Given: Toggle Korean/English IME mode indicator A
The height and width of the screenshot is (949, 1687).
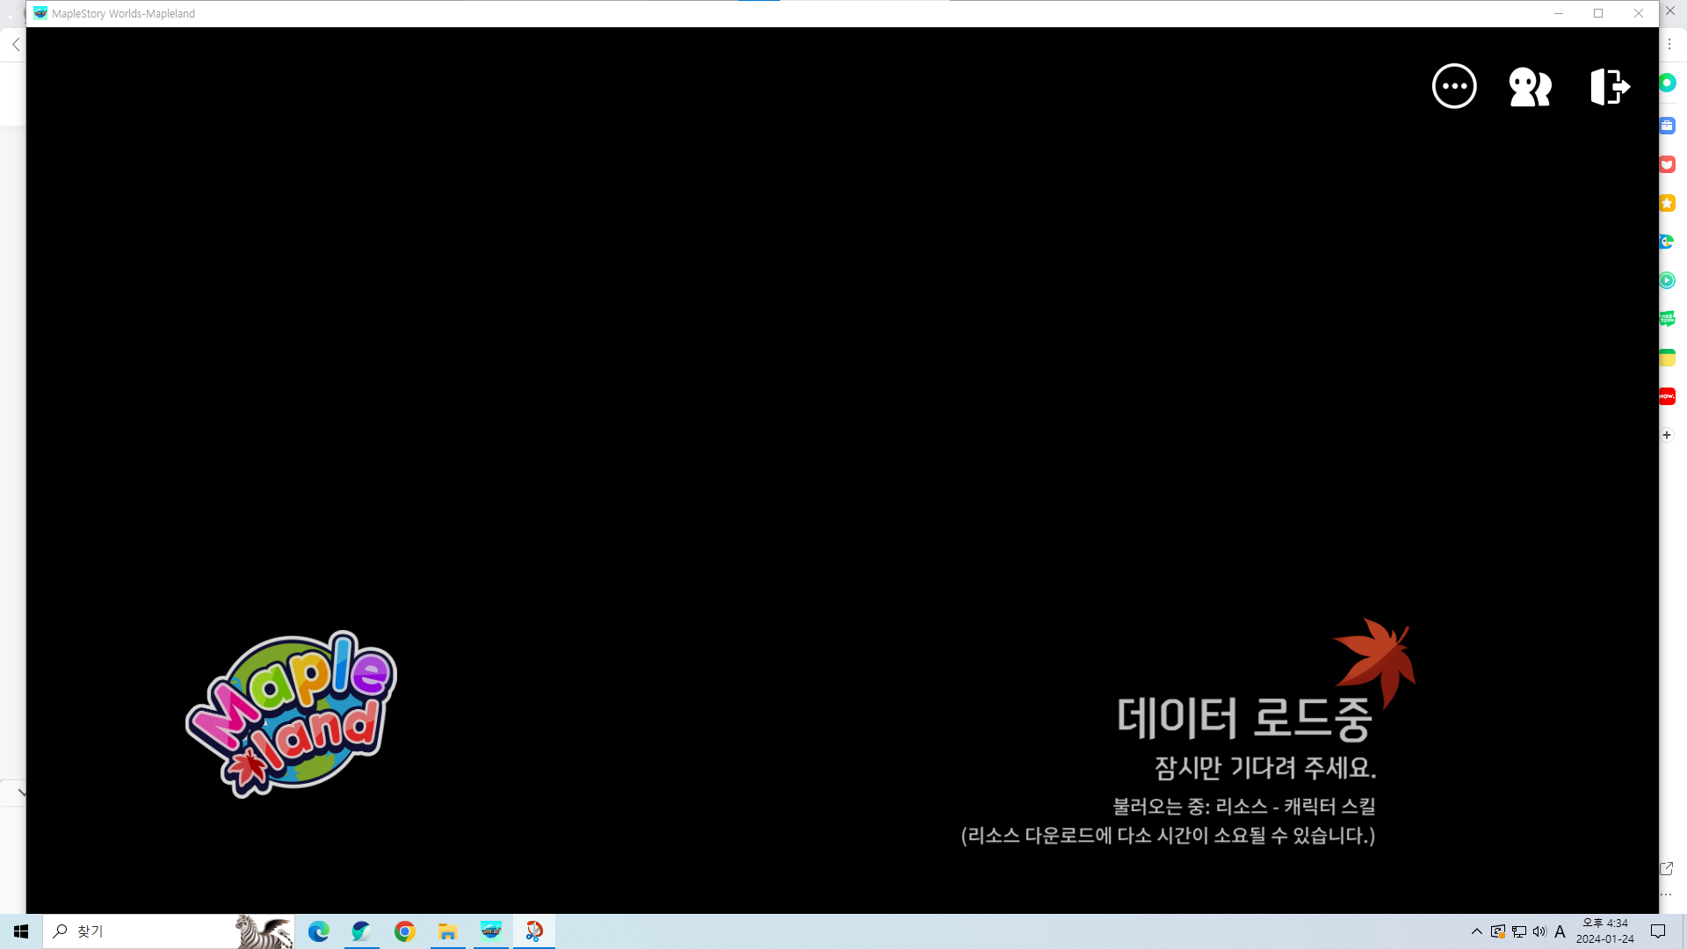Looking at the screenshot, I should 1560,931.
